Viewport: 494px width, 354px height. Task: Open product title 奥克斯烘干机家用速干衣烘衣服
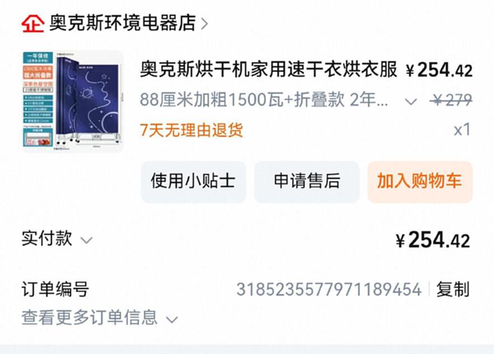click(x=268, y=69)
